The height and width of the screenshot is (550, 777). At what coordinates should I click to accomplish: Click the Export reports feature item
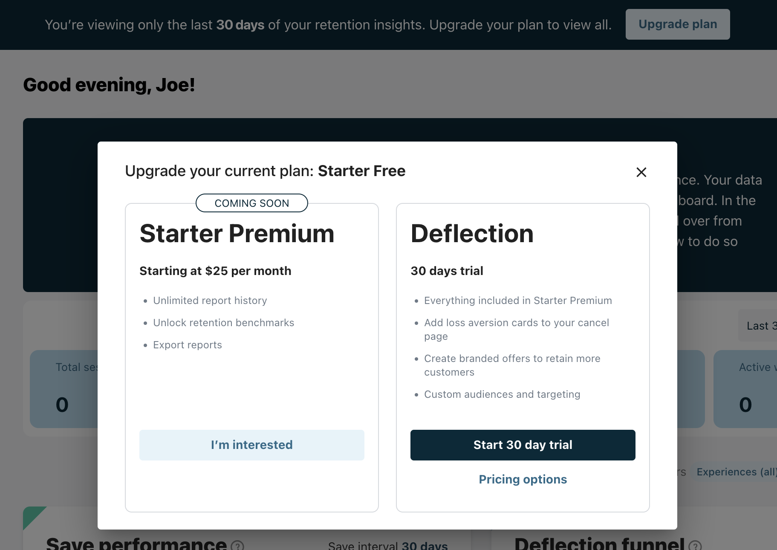click(187, 345)
